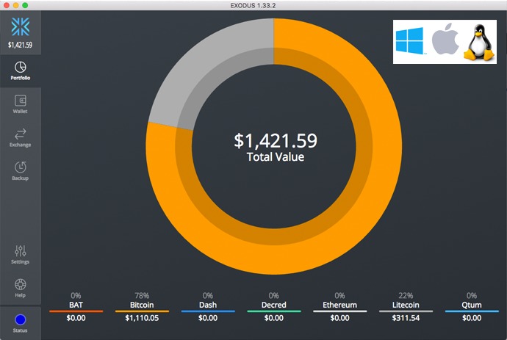Select the BAT asset label
This screenshot has width=507, height=340.
pyautogui.click(x=76, y=305)
